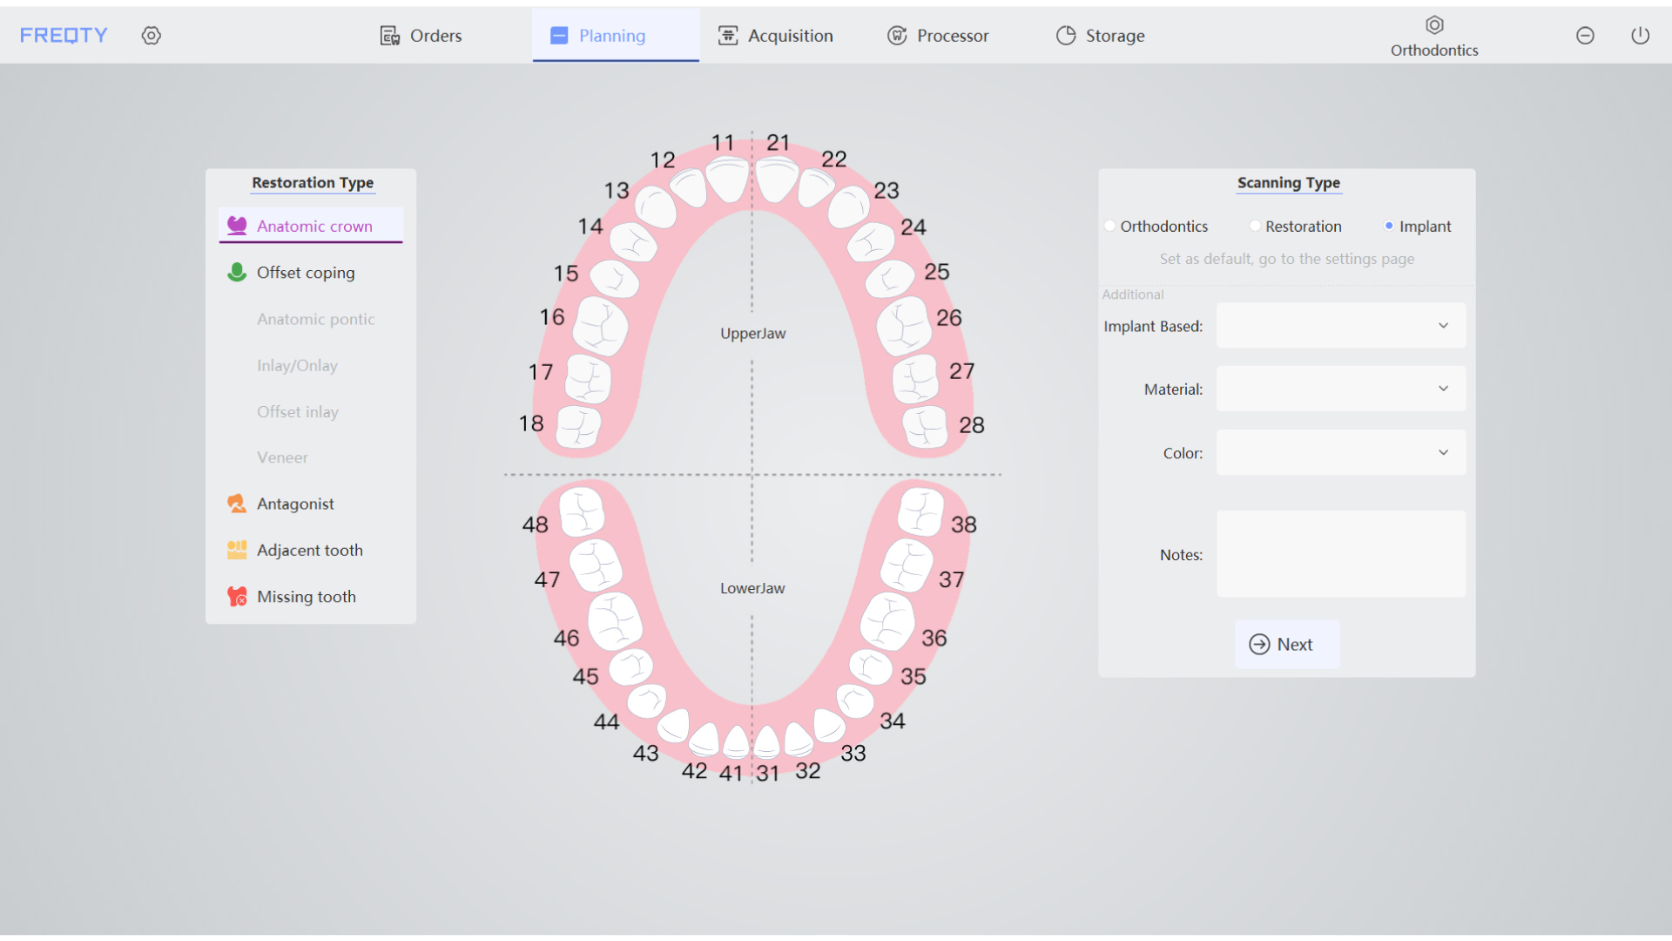This screenshot has width=1672, height=941.
Task: Select the Anatomic crown restoration type
Action: click(x=313, y=225)
